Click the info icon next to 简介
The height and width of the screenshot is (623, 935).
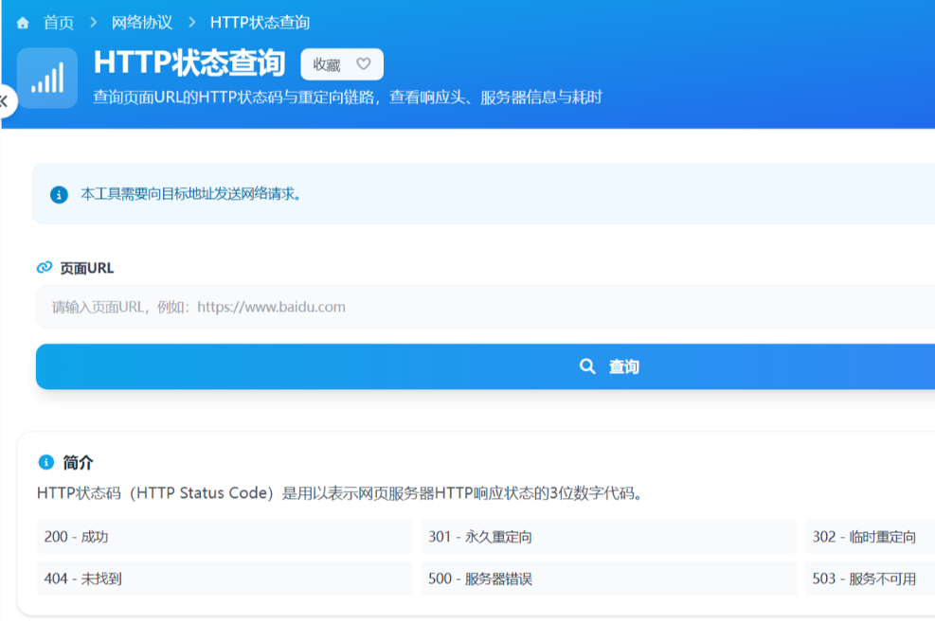(x=45, y=462)
